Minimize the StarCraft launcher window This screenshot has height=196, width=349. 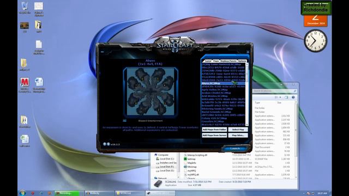click(102, 52)
